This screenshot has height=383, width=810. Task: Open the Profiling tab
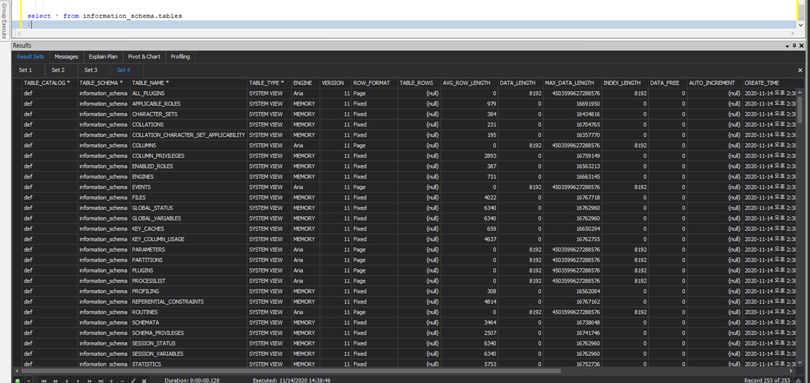click(x=180, y=57)
